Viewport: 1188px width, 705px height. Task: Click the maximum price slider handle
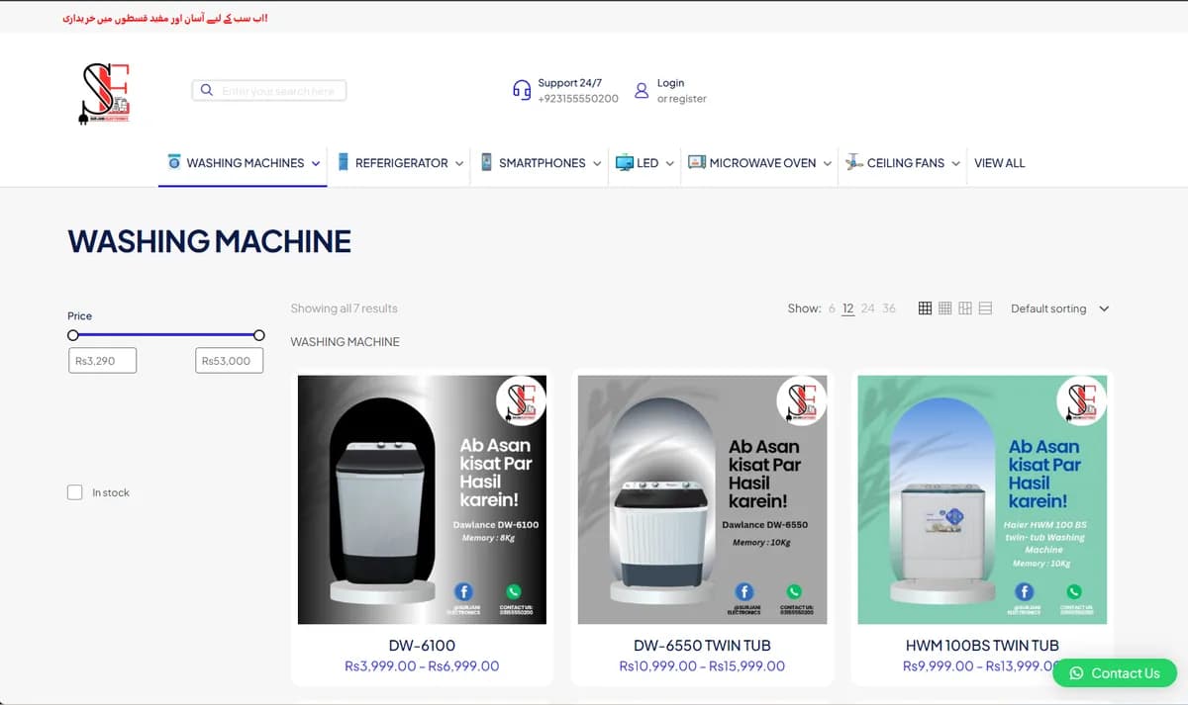(259, 335)
